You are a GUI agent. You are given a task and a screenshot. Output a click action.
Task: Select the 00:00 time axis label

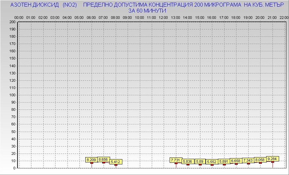19,17
